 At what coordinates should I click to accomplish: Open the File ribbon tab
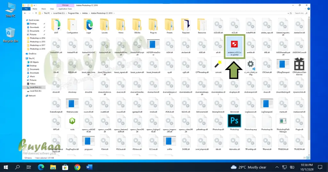click(26, 9)
